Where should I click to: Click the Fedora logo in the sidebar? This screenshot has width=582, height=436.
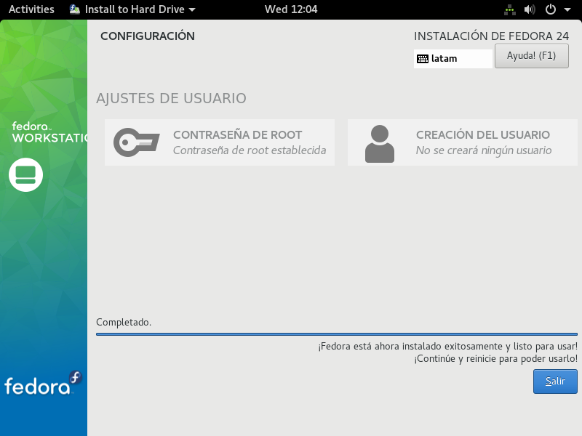click(x=43, y=384)
